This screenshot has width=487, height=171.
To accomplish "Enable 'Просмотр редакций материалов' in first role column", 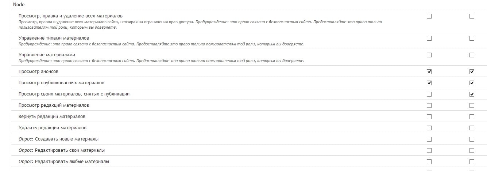I will pos(429,105).
